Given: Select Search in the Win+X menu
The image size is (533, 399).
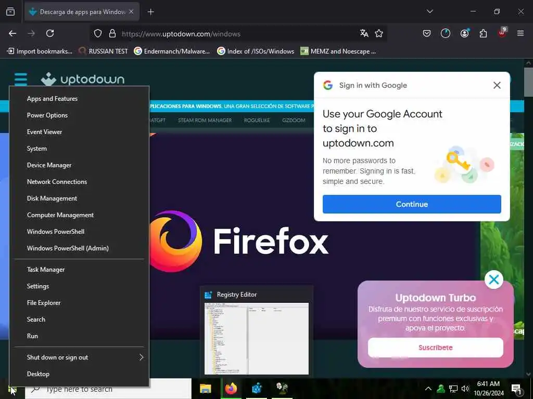Looking at the screenshot, I should click(79, 320).
